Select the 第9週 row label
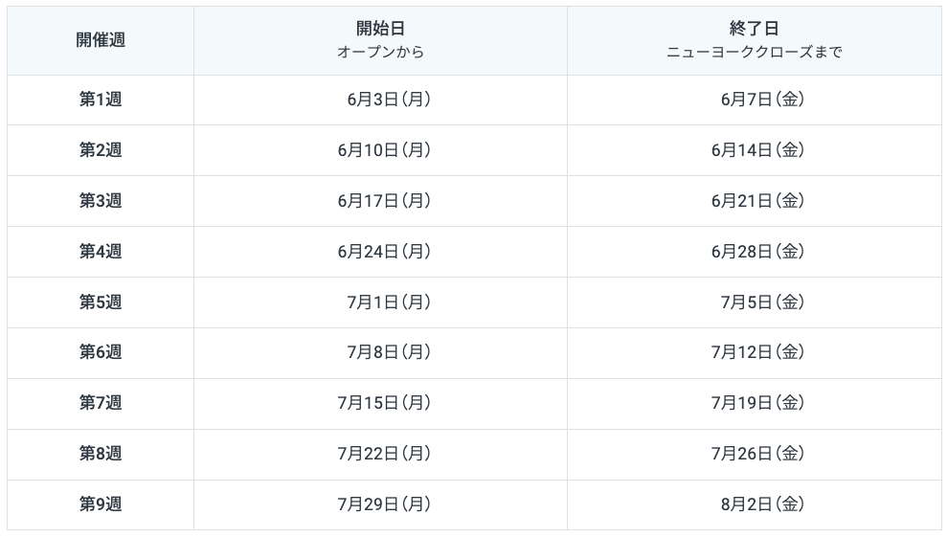Viewport: 948px width, 537px height. [101, 504]
